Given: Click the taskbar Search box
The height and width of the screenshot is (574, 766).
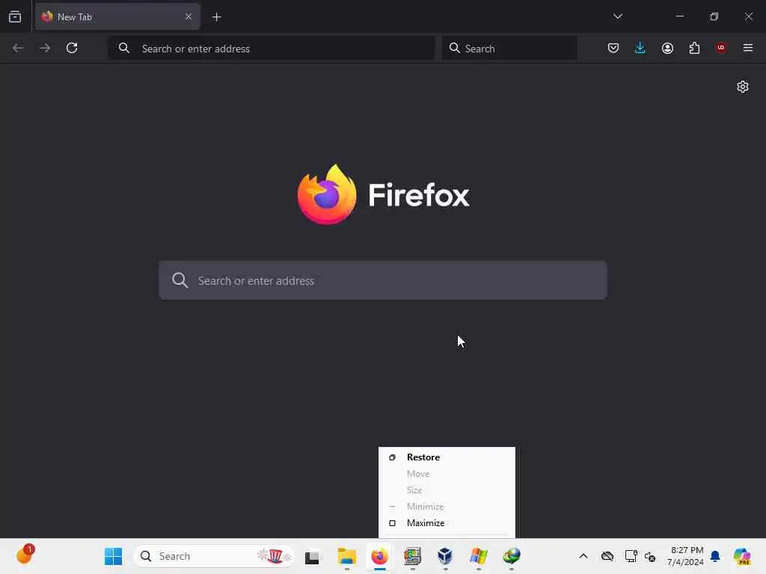Looking at the screenshot, I should pyautogui.click(x=214, y=556).
